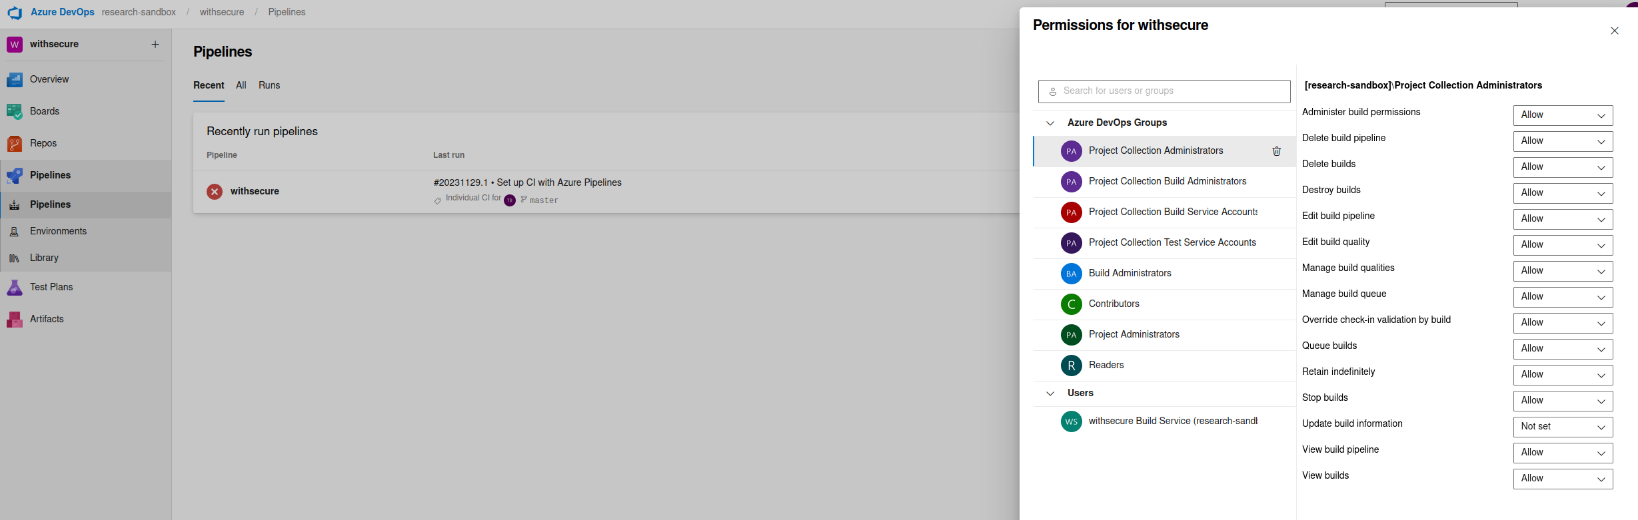Open Administer build permissions dropdown
Viewport: 1638px width, 520px height.
[1563, 115]
